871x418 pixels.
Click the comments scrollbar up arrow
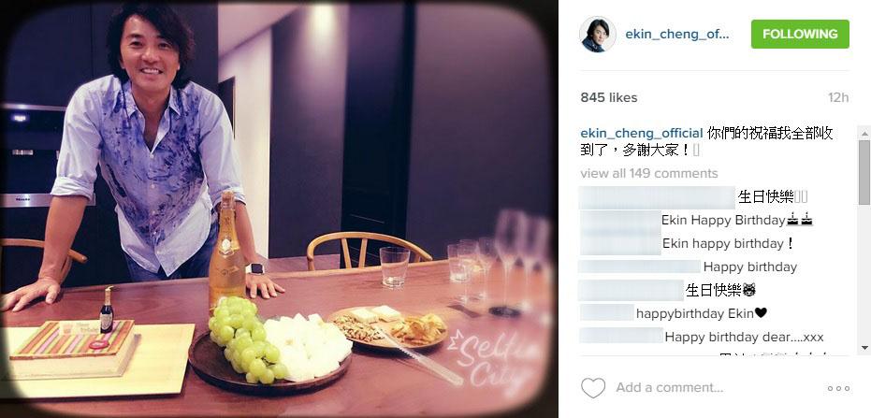click(x=864, y=133)
